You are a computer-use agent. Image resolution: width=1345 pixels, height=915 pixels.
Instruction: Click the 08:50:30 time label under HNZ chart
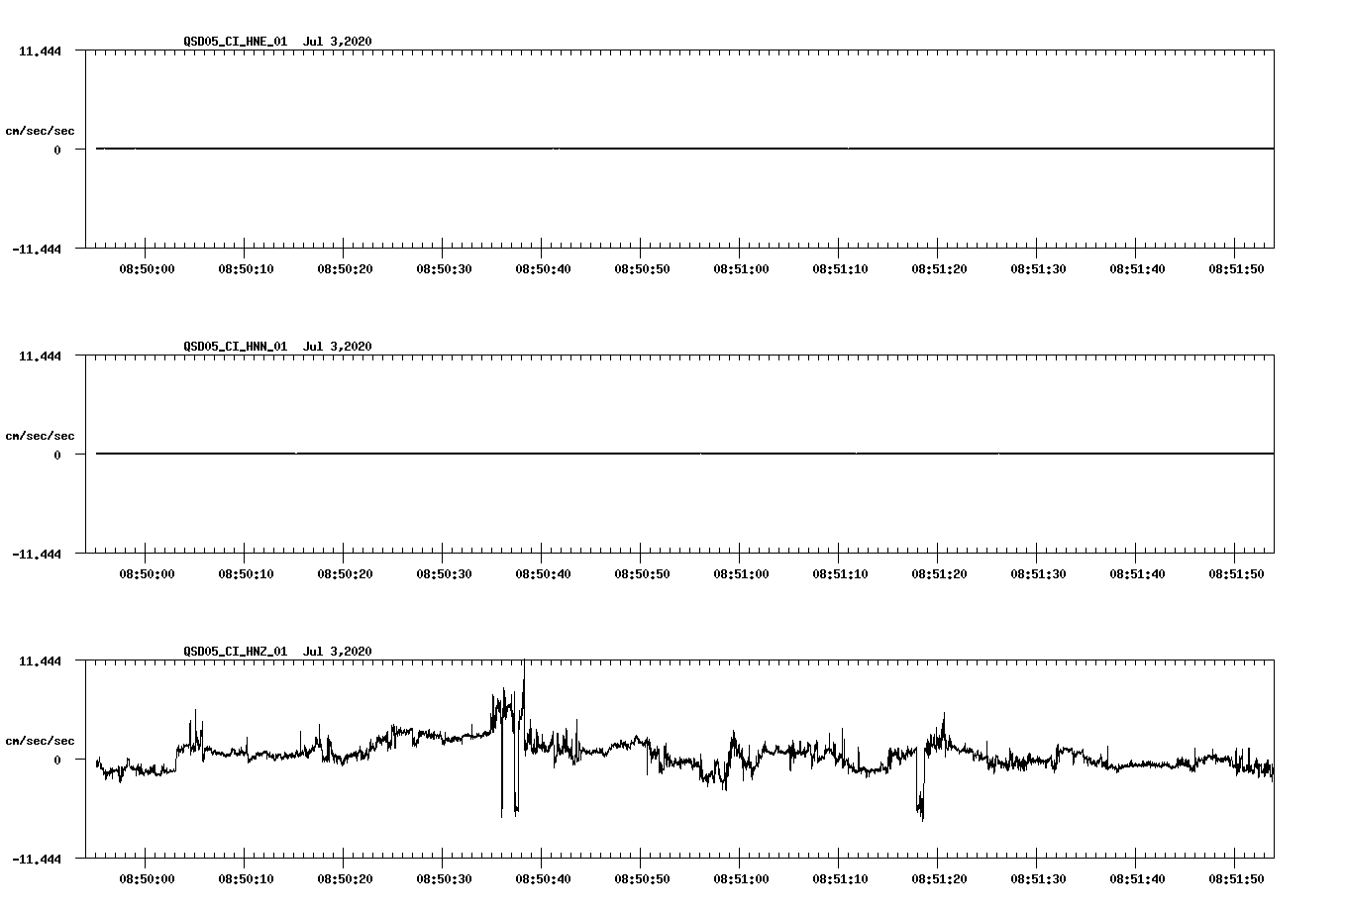click(x=444, y=879)
